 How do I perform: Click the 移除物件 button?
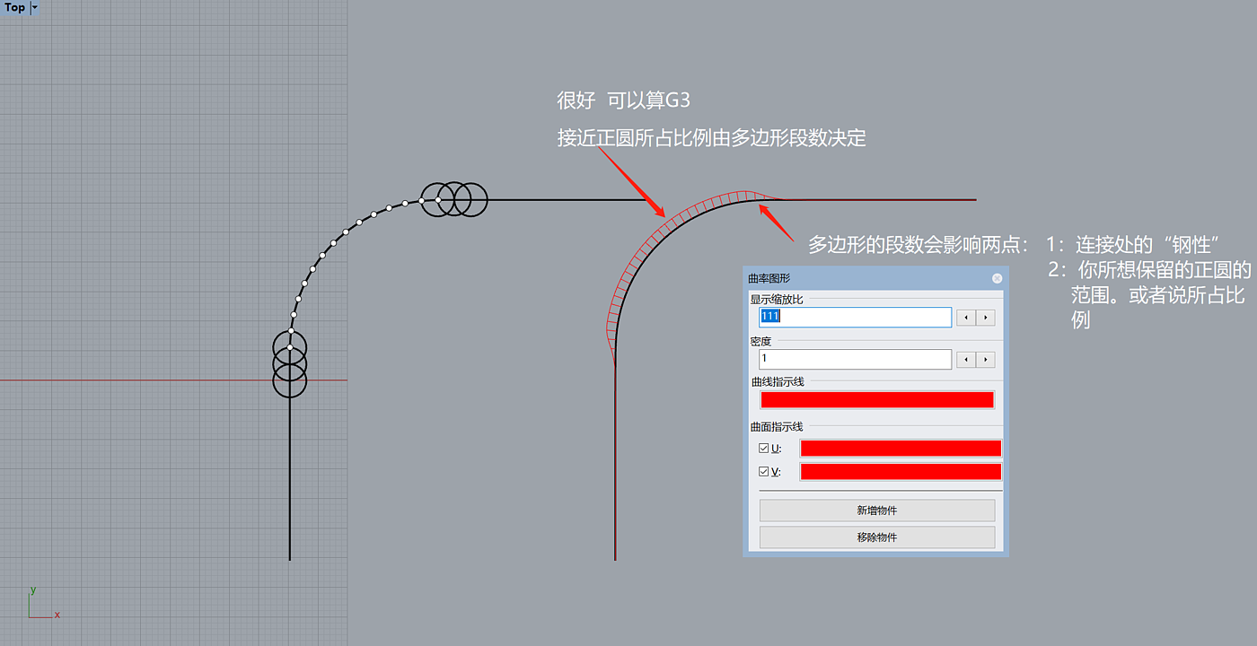(877, 537)
